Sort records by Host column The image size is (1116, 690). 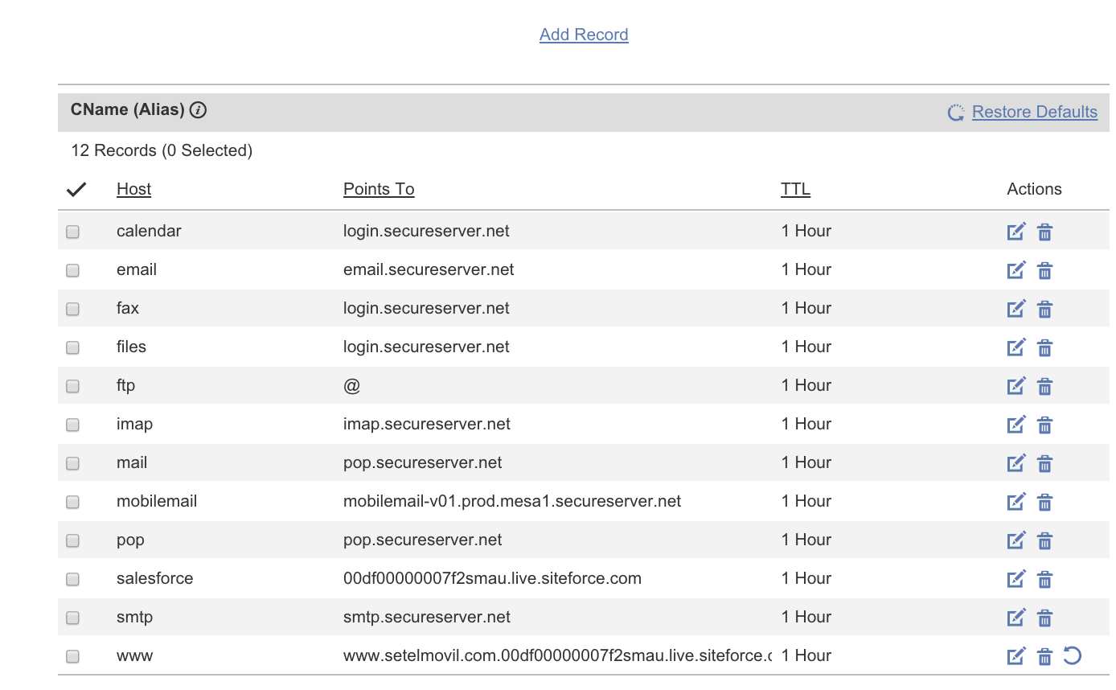tap(133, 189)
